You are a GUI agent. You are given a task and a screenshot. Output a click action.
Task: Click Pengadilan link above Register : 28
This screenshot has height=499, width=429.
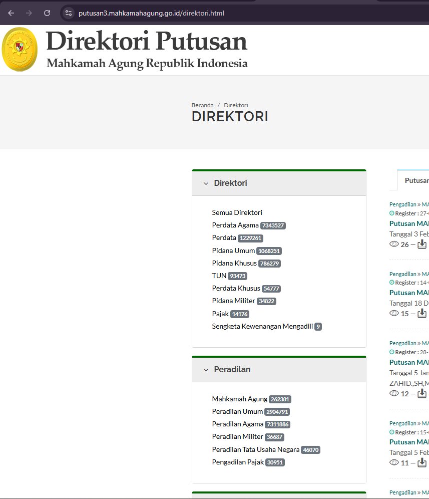[403, 343]
